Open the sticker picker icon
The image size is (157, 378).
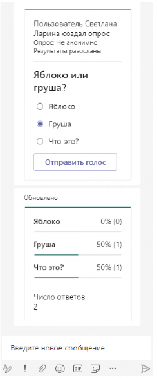pos(95,368)
